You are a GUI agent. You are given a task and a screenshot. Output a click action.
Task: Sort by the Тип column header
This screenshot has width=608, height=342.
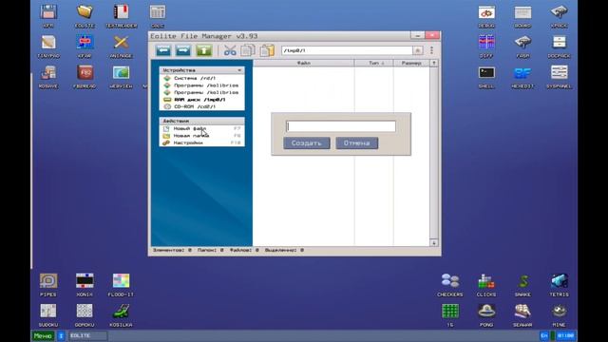coord(373,63)
